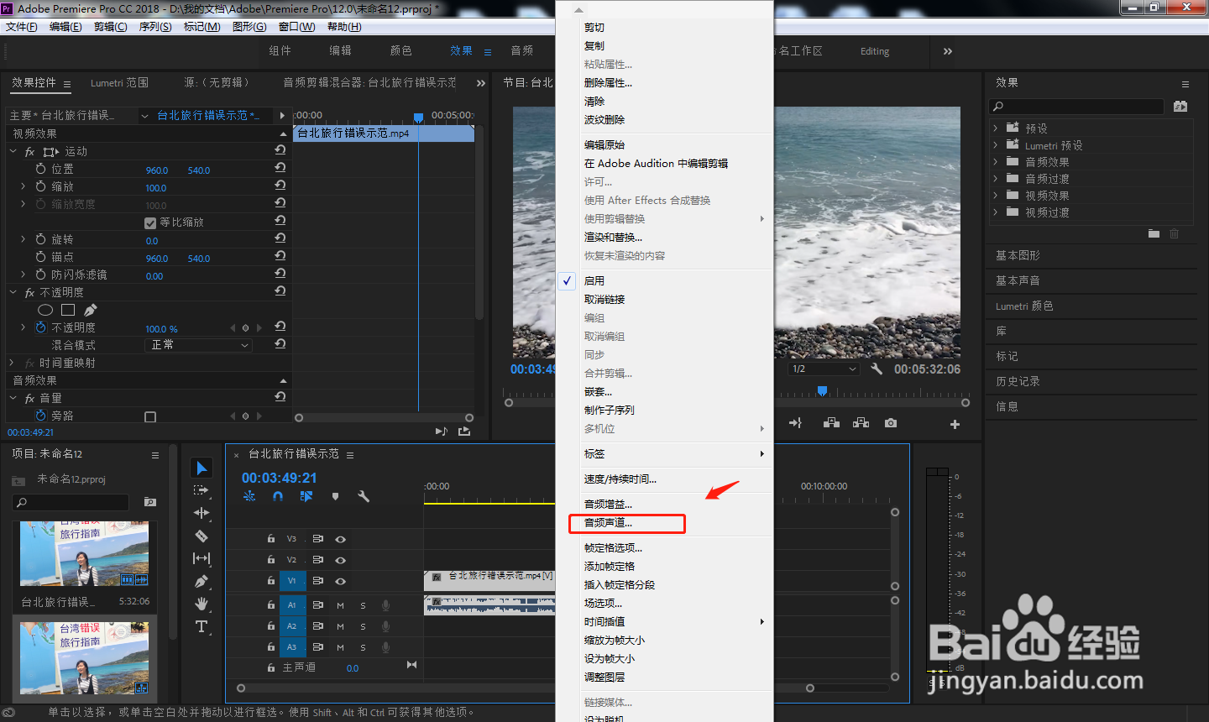Lock the V1 track
This screenshot has width=1209, height=722.
270,581
